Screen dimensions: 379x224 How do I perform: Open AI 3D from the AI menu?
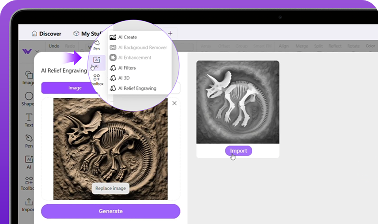pos(120,78)
